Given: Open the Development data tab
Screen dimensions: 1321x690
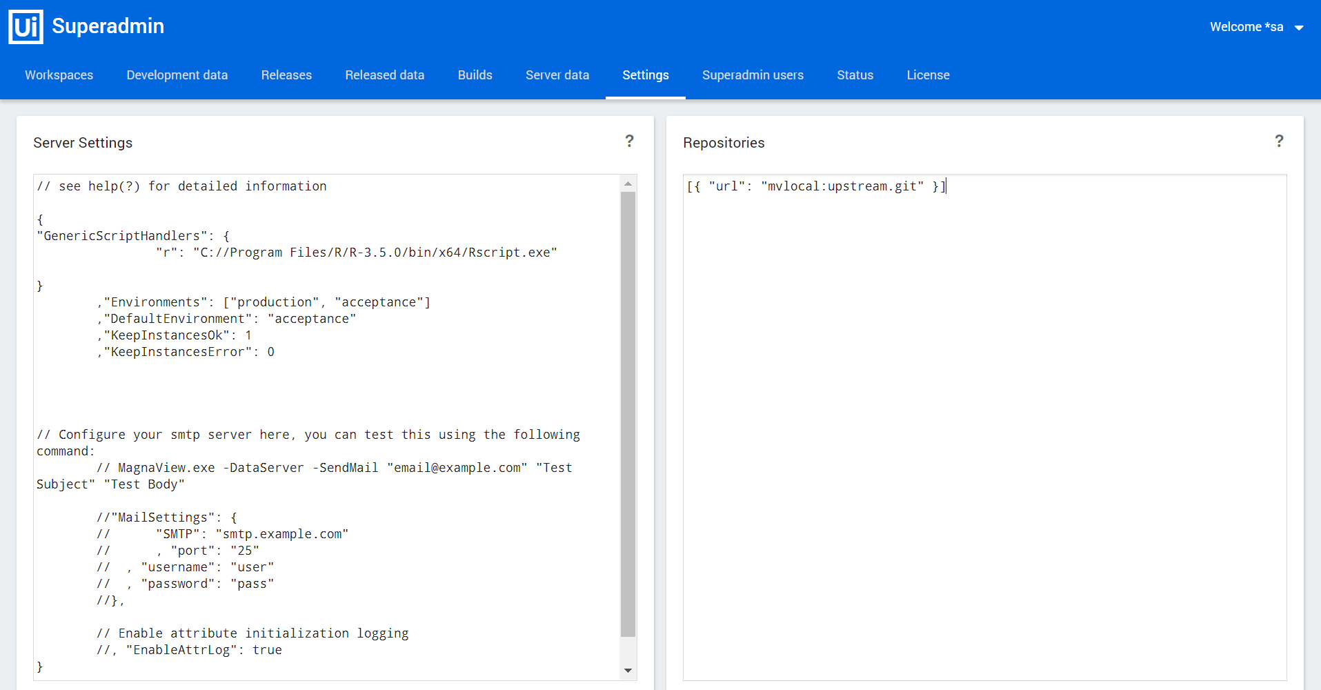Looking at the screenshot, I should [177, 75].
